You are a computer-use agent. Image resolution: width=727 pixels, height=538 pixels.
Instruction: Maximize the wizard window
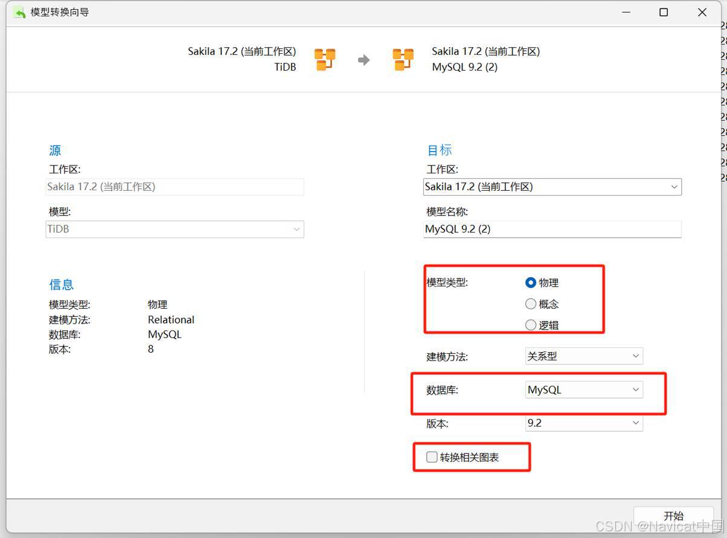(664, 12)
